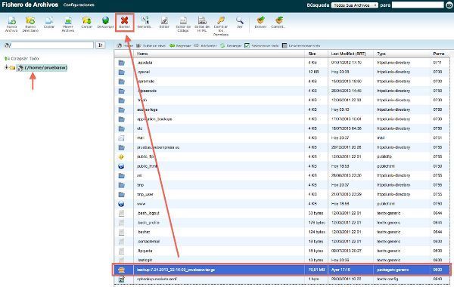
Task: Click the globe icon beside www
Action: click(121, 204)
